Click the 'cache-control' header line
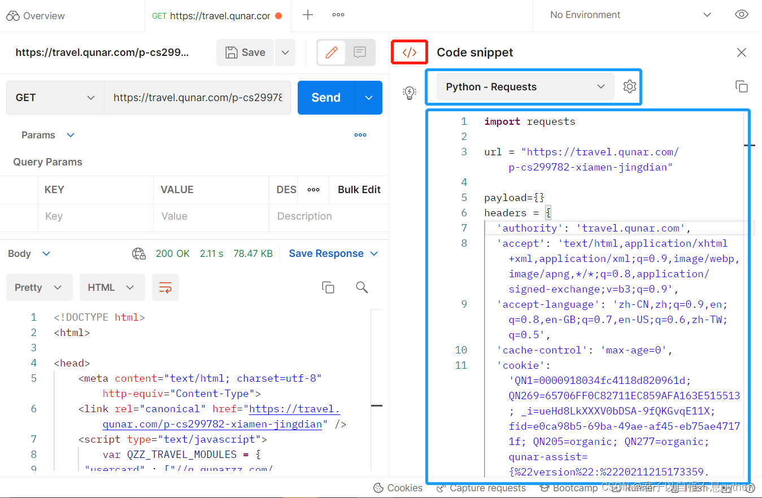Image resolution: width=762 pixels, height=498 pixels. point(585,350)
